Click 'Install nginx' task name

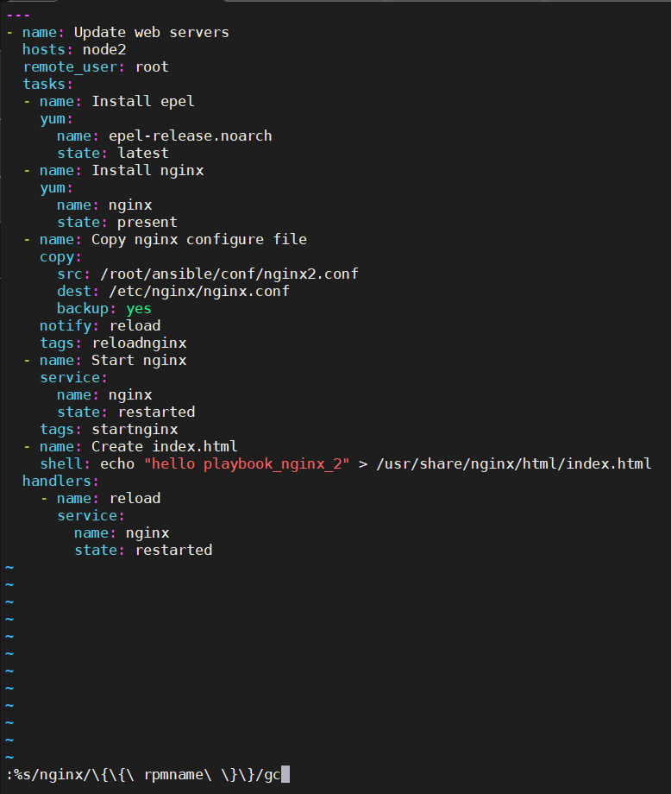pos(147,171)
